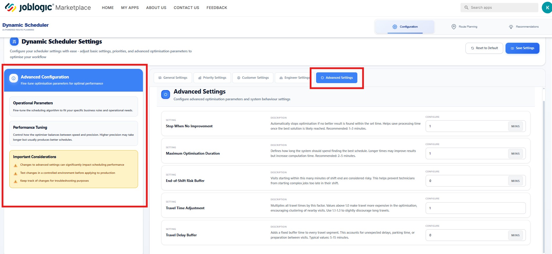Click the 'Travel Delay Buffer' setting name
Image resolution: width=552 pixels, height=254 pixels.
[x=181, y=235]
